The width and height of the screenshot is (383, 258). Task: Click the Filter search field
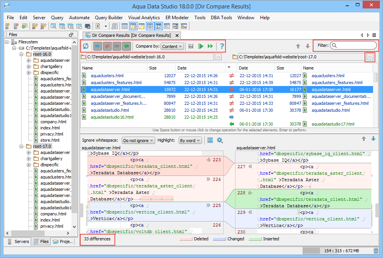coord(356,45)
